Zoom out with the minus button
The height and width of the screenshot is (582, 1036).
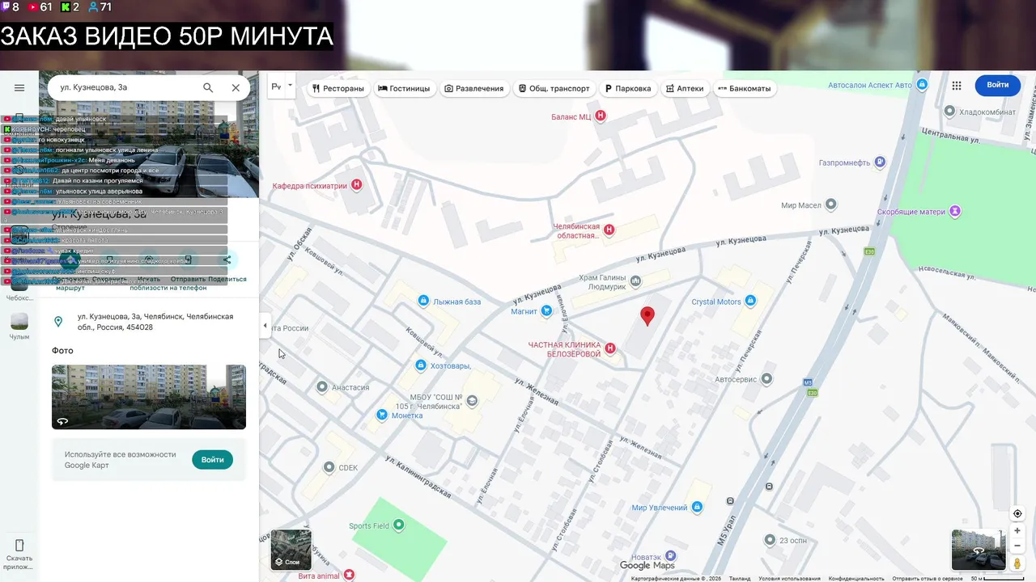[x=1017, y=546]
